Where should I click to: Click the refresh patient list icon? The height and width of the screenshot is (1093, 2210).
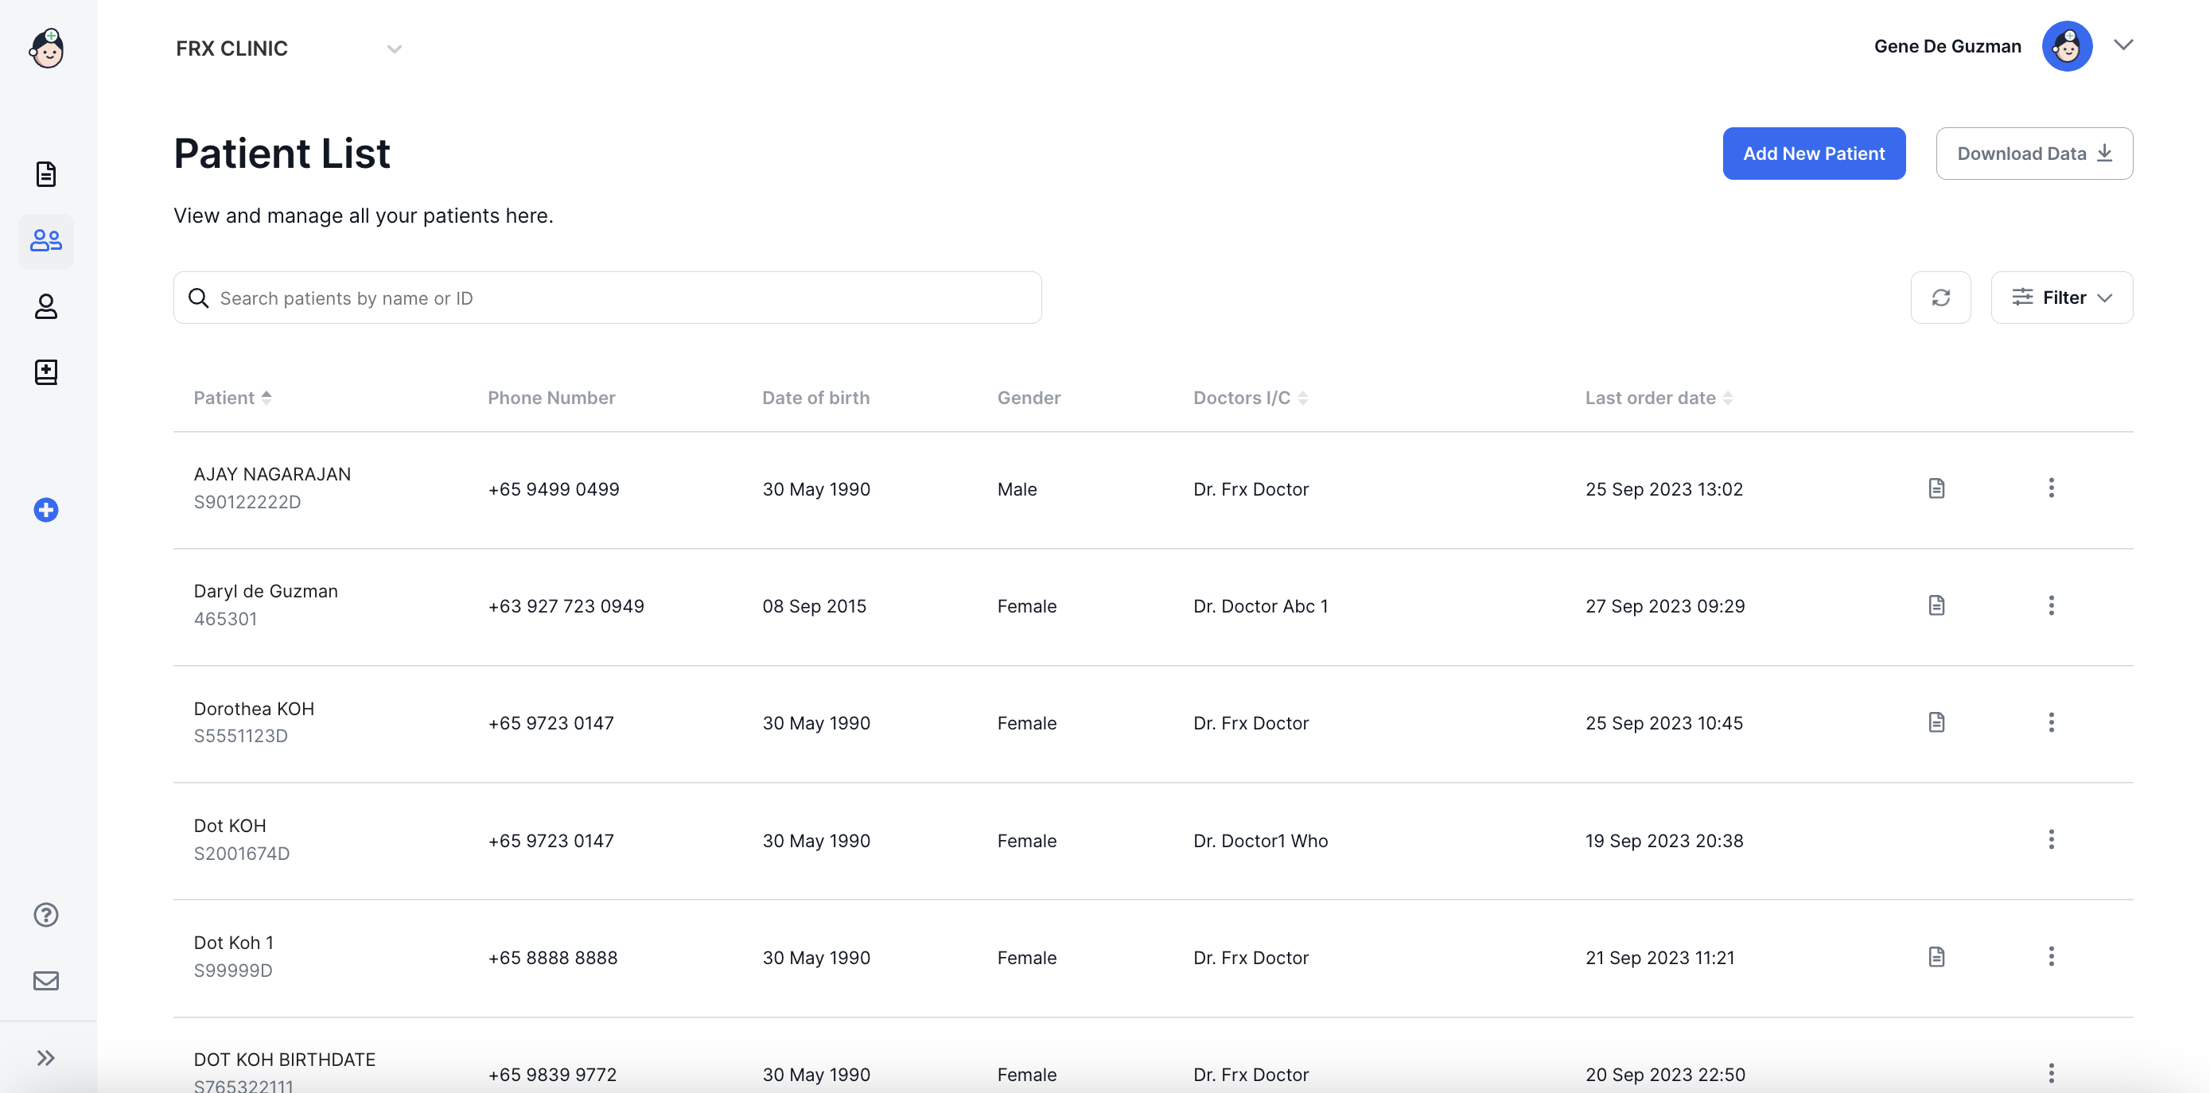(1940, 298)
